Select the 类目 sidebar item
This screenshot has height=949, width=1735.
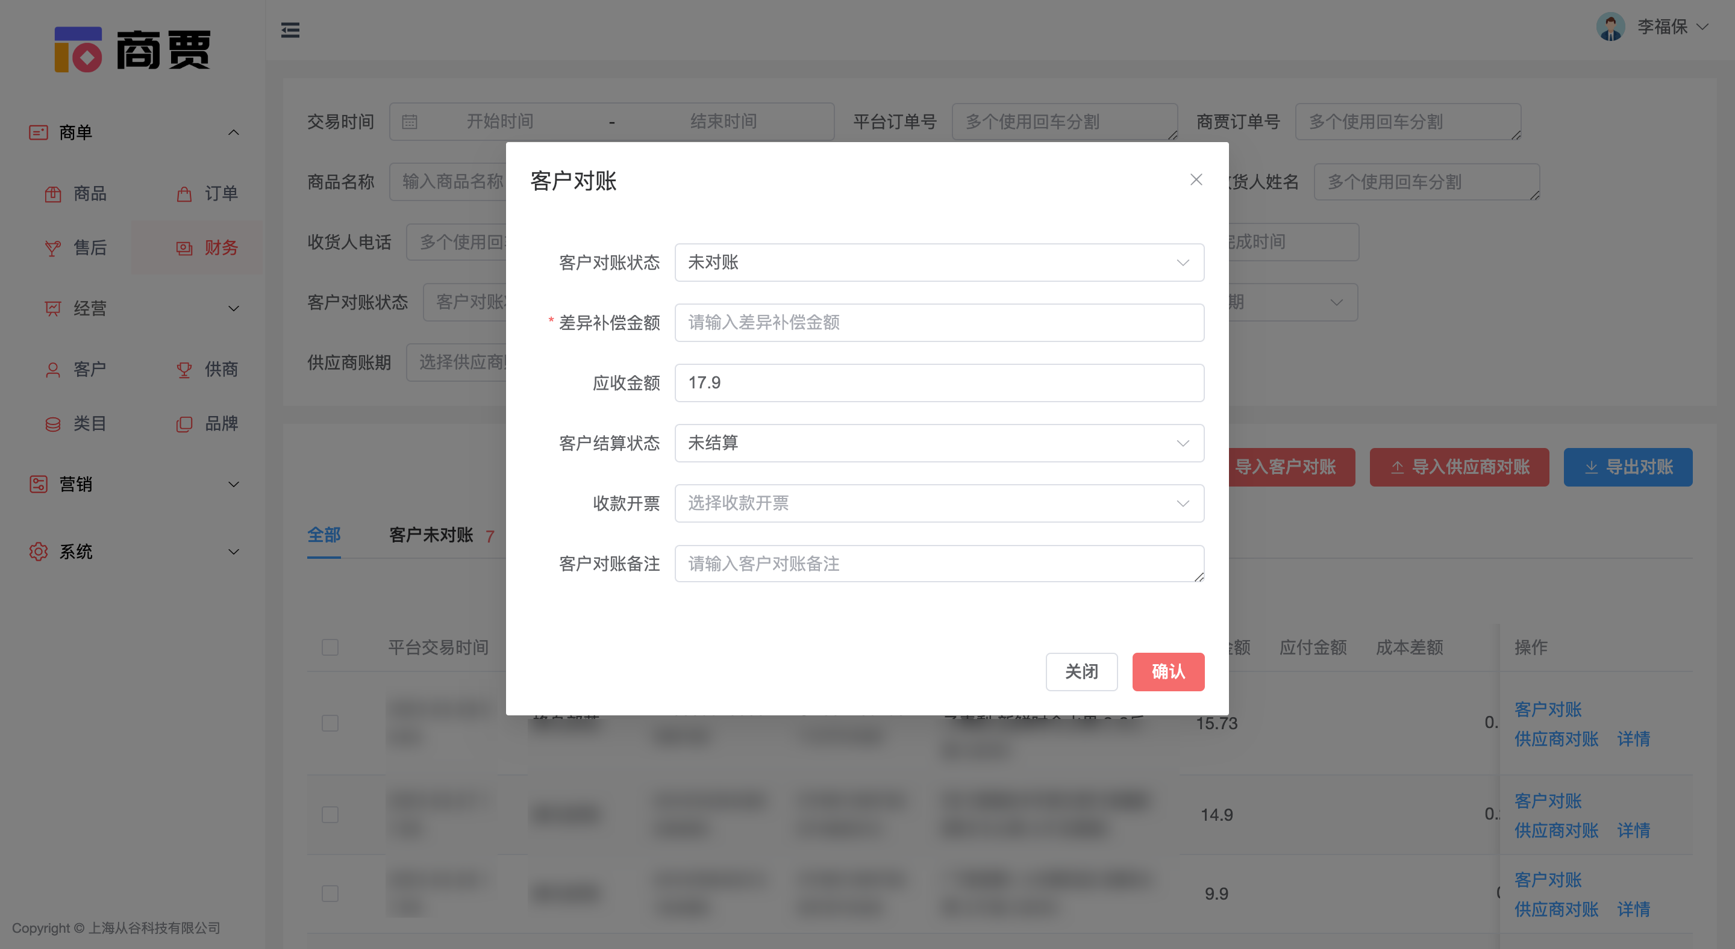pyautogui.click(x=90, y=423)
